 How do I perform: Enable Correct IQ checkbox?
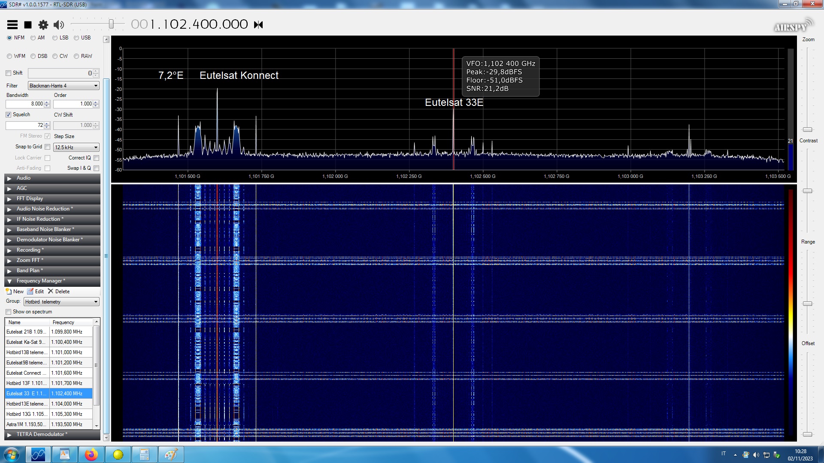(x=97, y=158)
